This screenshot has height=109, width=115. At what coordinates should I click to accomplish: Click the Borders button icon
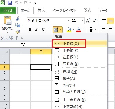[x=56, y=30]
